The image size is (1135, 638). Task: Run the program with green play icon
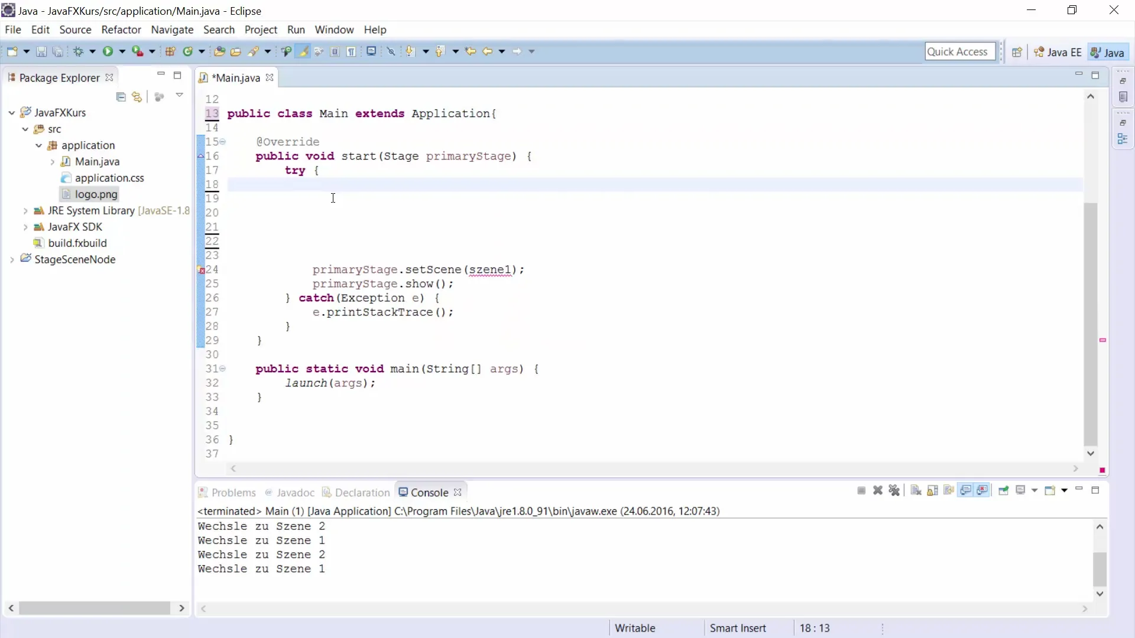tap(108, 51)
